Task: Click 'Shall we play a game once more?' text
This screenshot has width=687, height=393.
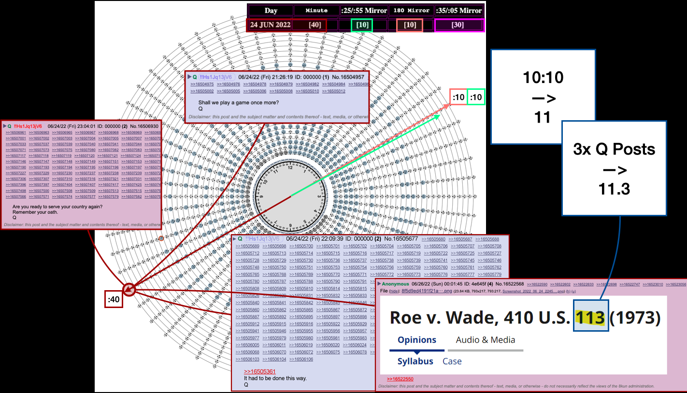Action: click(239, 103)
